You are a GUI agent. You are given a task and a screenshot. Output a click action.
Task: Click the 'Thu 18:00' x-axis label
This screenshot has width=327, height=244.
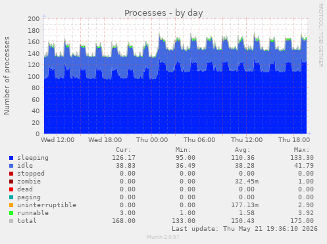294,140
